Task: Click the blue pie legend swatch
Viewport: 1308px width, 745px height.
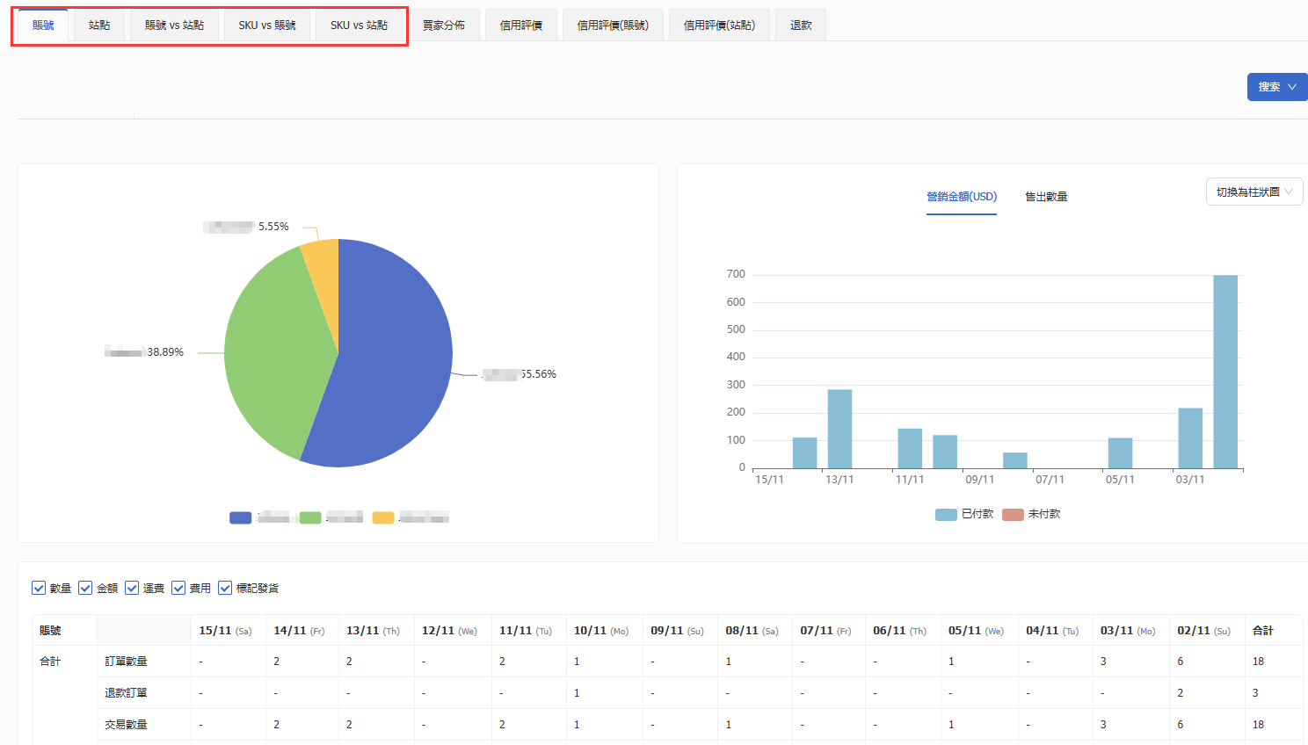Action: pyautogui.click(x=240, y=517)
